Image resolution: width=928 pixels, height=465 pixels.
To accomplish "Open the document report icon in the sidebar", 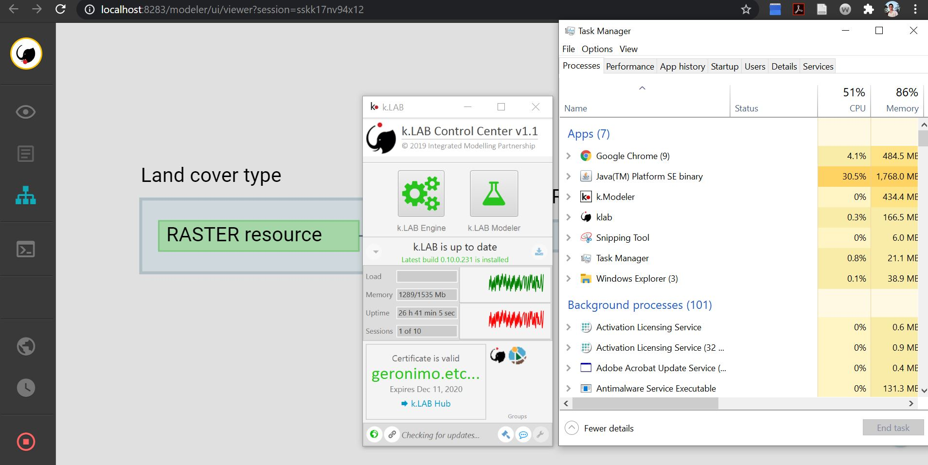I will point(26,154).
